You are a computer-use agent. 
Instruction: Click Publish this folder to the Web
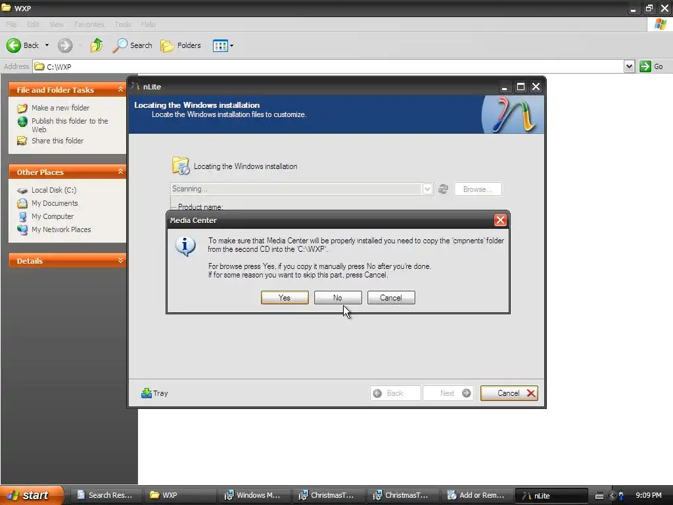coord(70,125)
